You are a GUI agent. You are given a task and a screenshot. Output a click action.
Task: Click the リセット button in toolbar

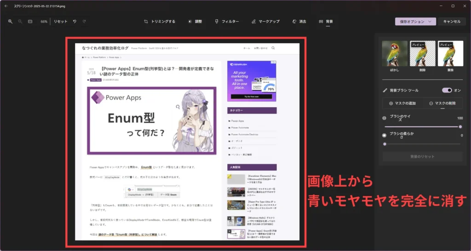(60, 22)
